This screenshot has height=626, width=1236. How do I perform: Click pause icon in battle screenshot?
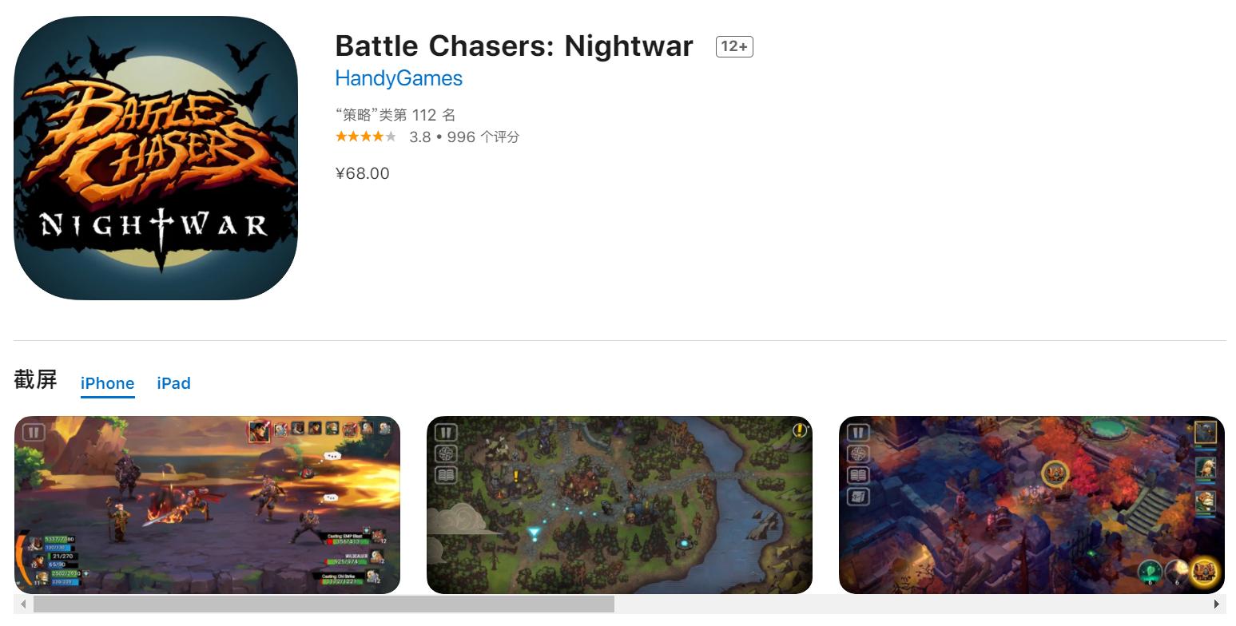pyautogui.click(x=34, y=433)
